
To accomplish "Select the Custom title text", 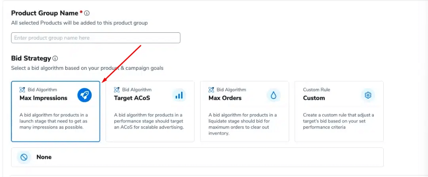I will [x=314, y=98].
